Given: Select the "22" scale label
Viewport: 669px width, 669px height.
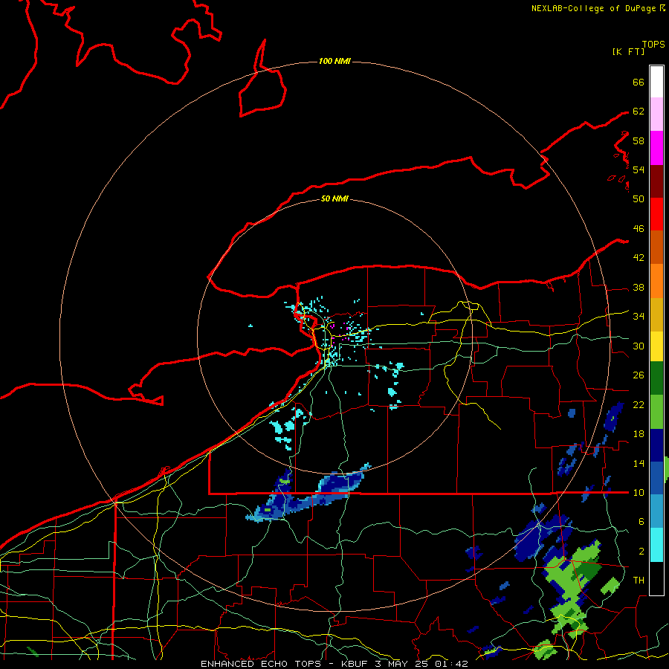Looking at the screenshot, I should pos(639,405).
